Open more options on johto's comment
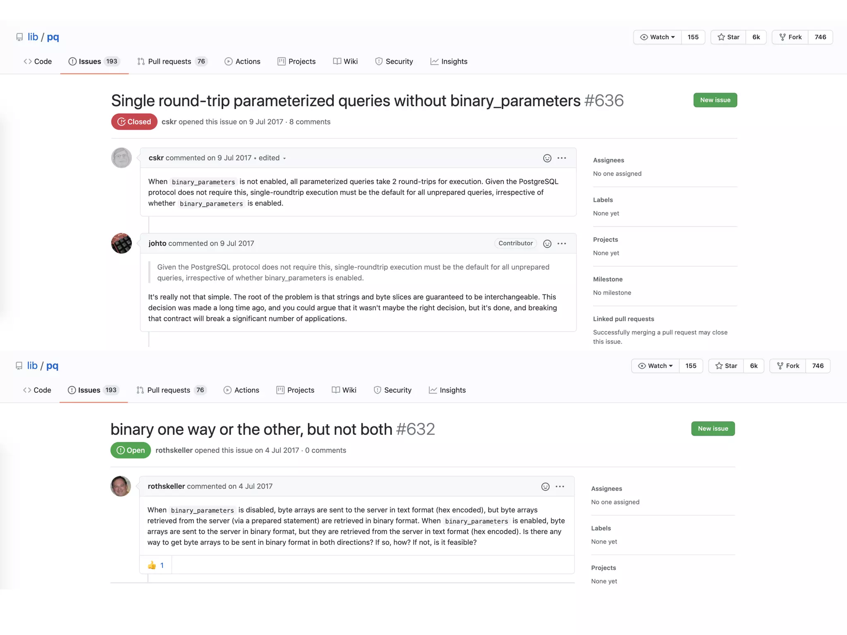This screenshot has height=635, width=847. tap(562, 243)
